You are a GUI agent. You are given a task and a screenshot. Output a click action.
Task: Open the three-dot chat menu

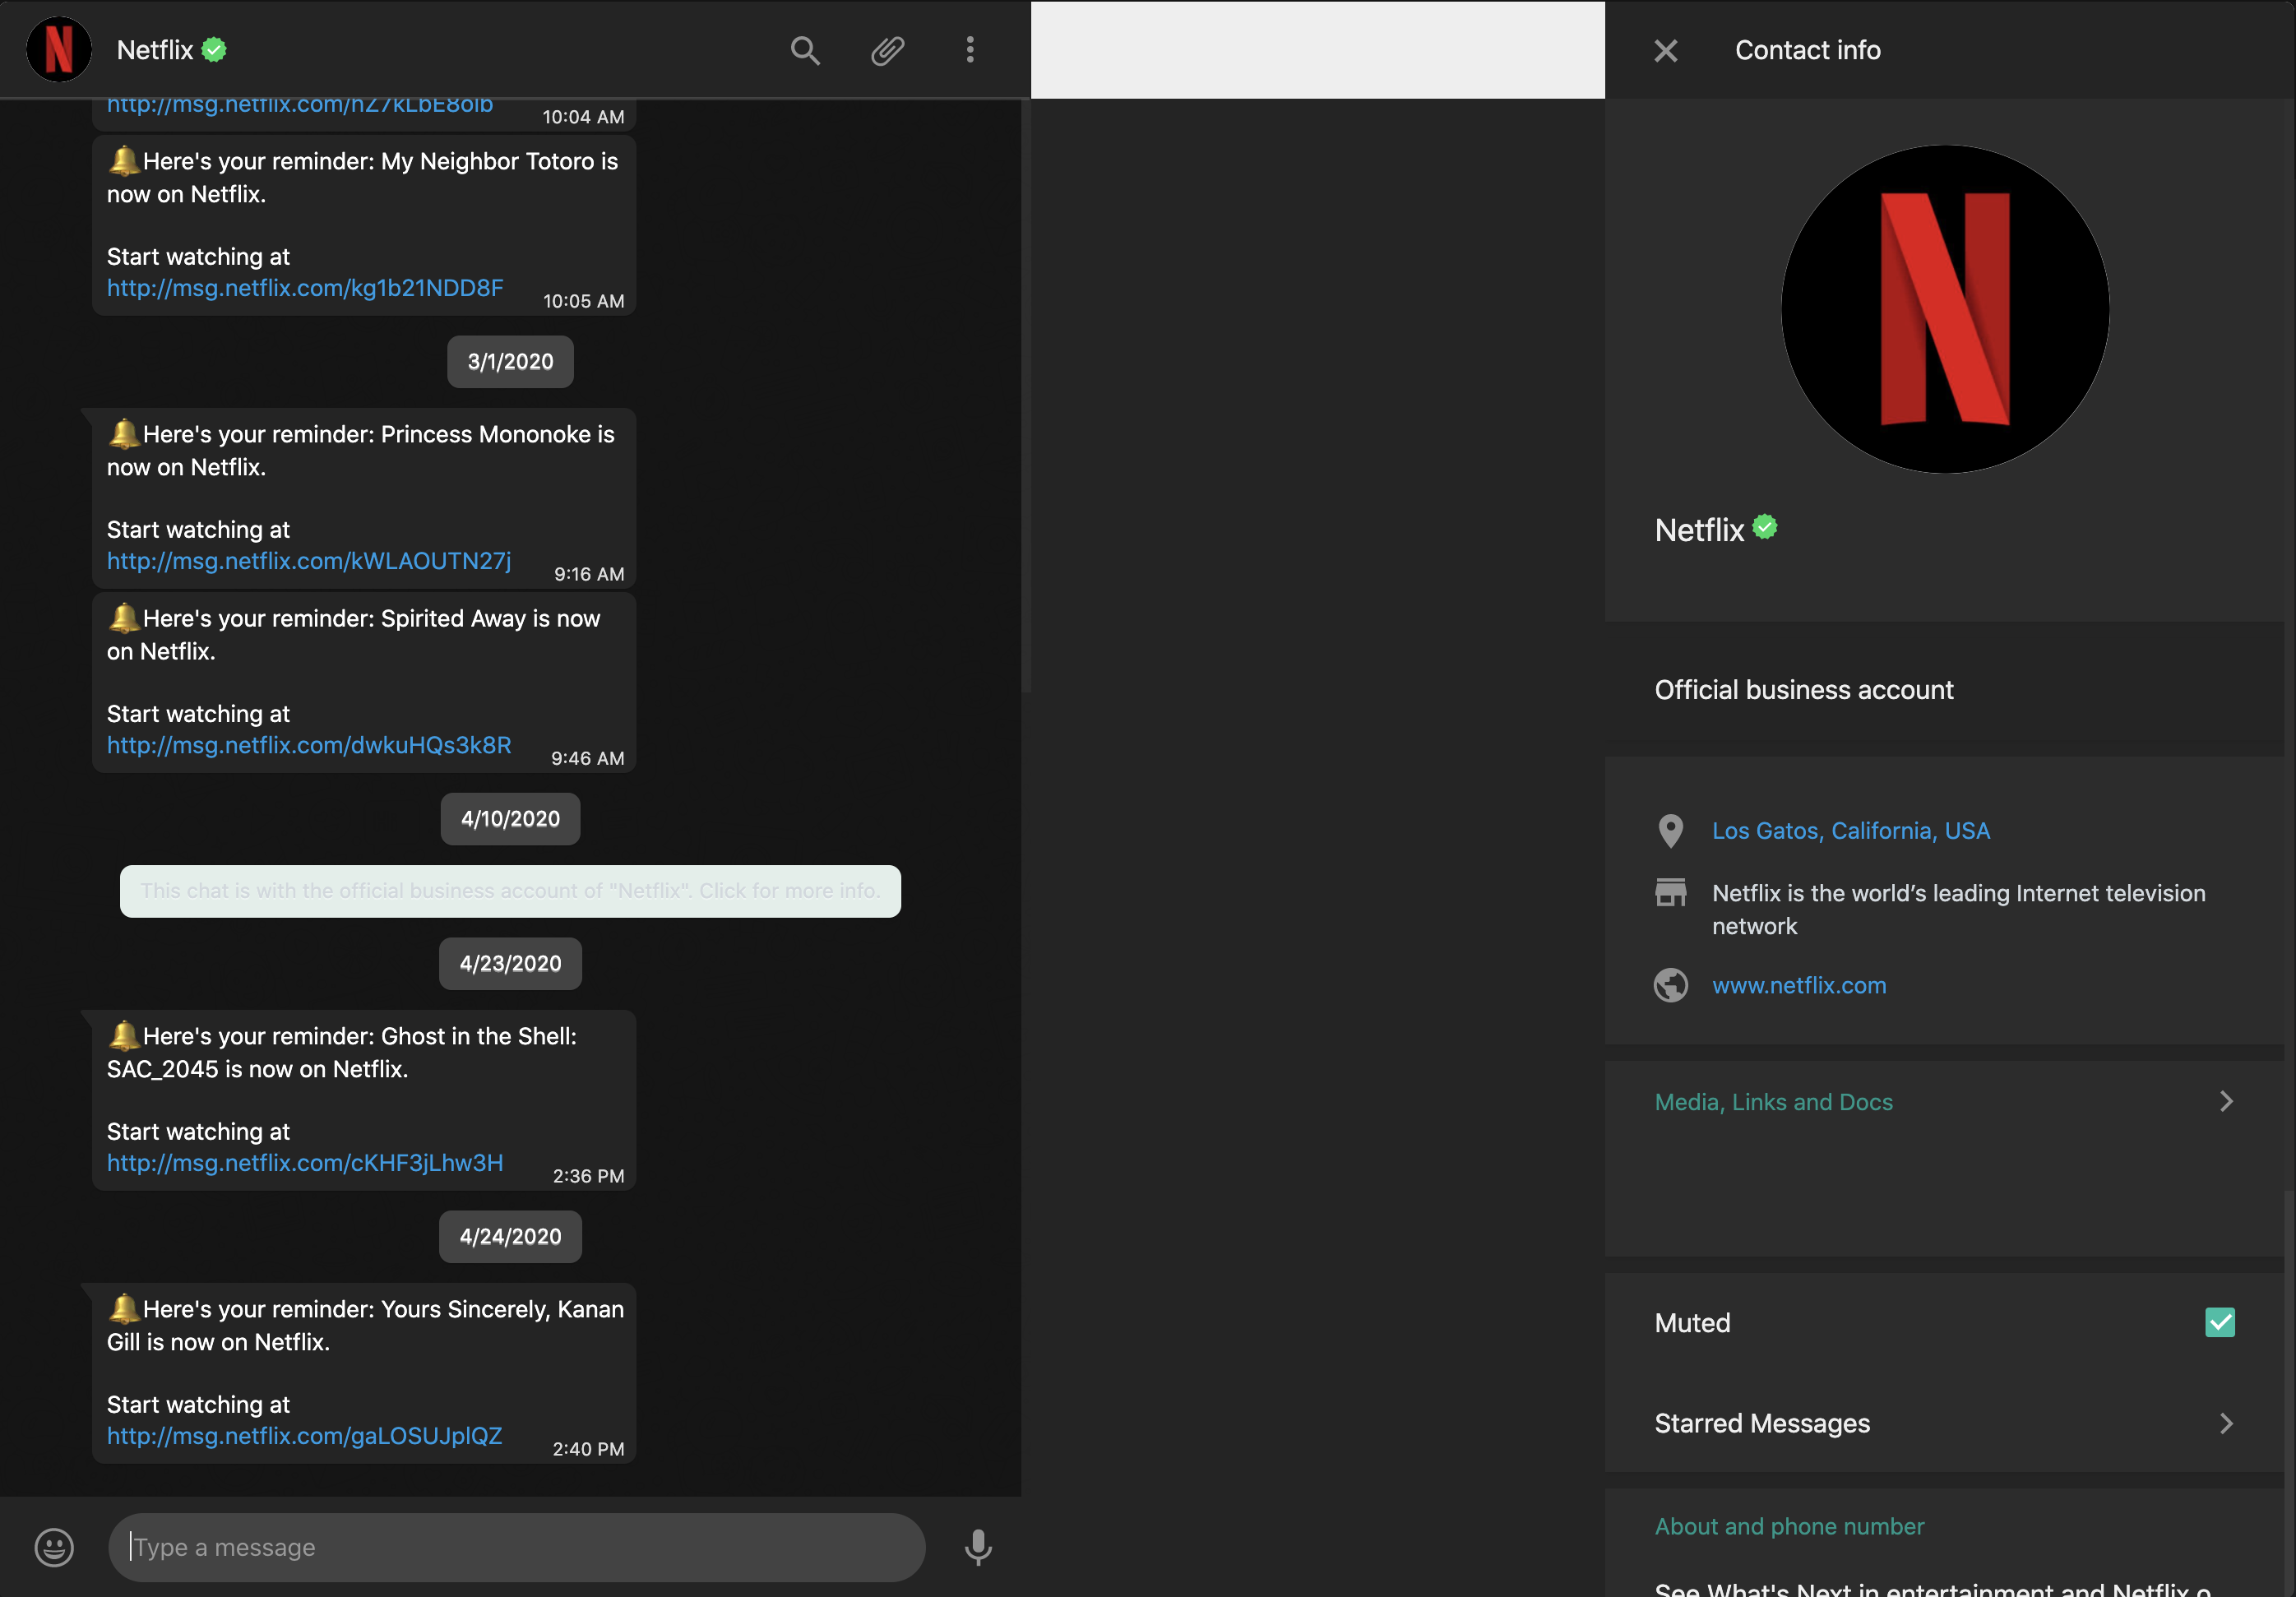[970, 50]
